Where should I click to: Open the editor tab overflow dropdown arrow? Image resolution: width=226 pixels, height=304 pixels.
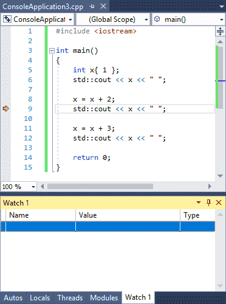coord(221,7)
